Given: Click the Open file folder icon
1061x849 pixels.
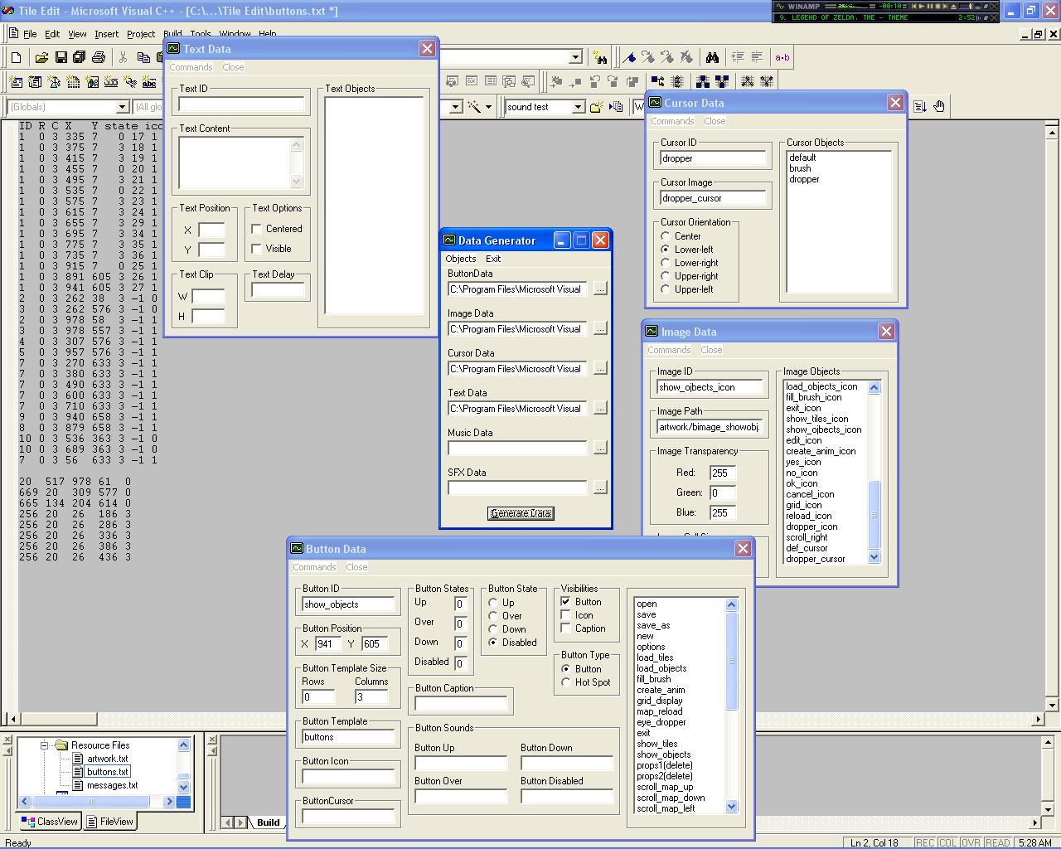Looking at the screenshot, I should [x=41, y=57].
